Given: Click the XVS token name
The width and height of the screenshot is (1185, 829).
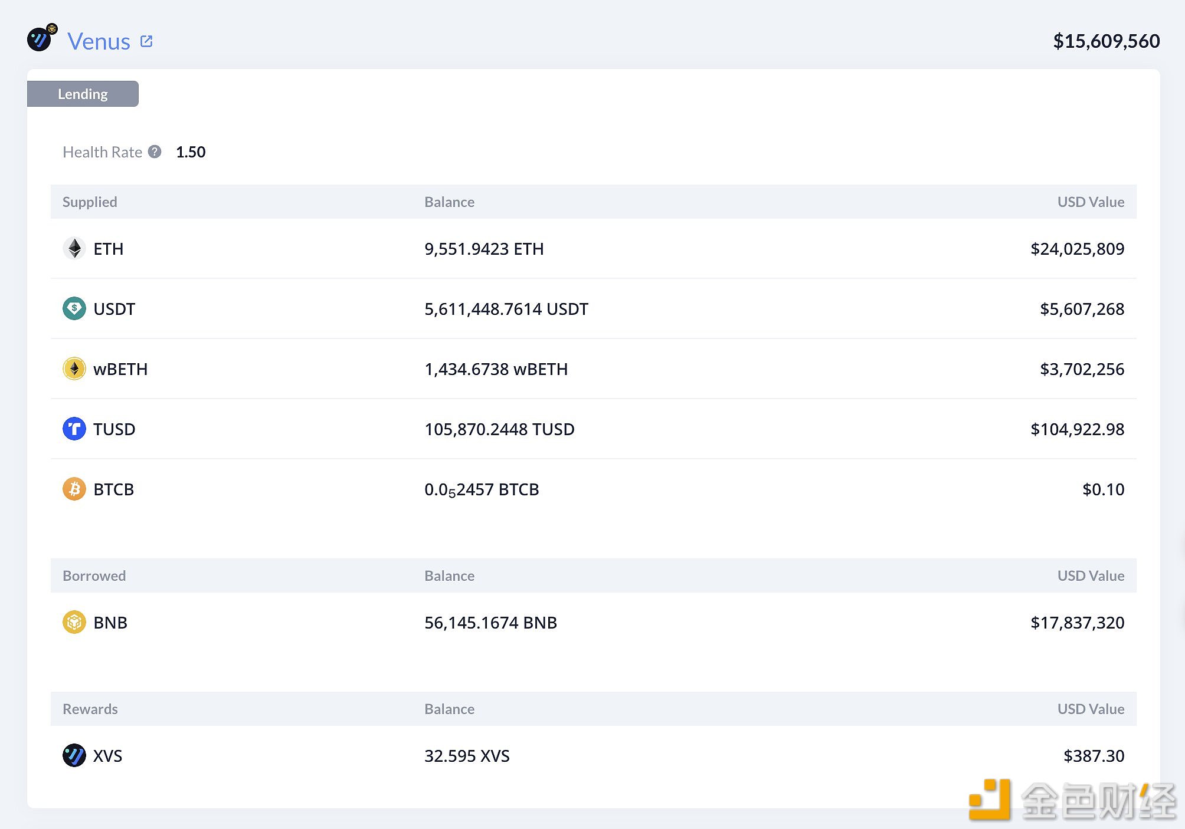Looking at the screenshot, I should [107, 756].
